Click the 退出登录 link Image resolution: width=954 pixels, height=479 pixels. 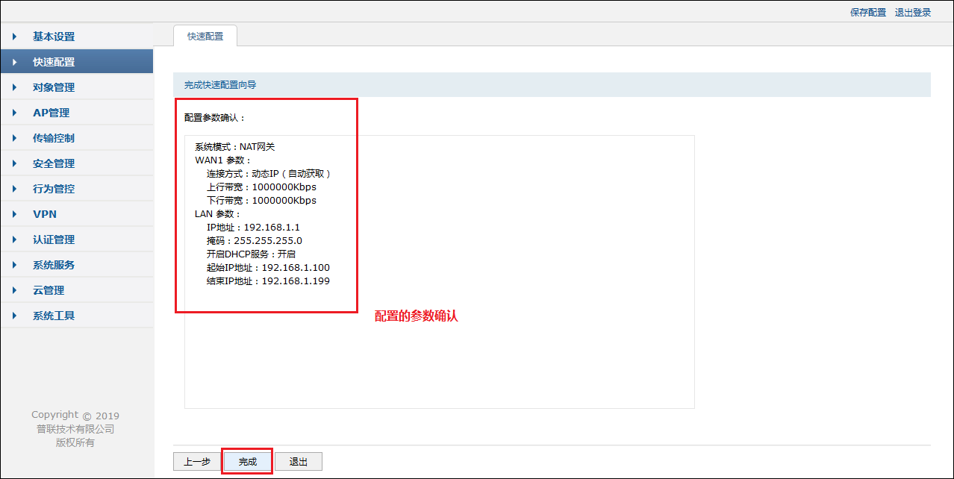(x=912, y=12)
